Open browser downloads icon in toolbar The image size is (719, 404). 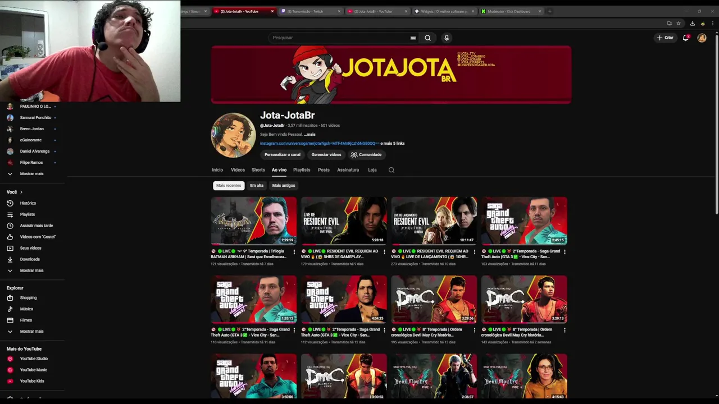tap(692, 24)
